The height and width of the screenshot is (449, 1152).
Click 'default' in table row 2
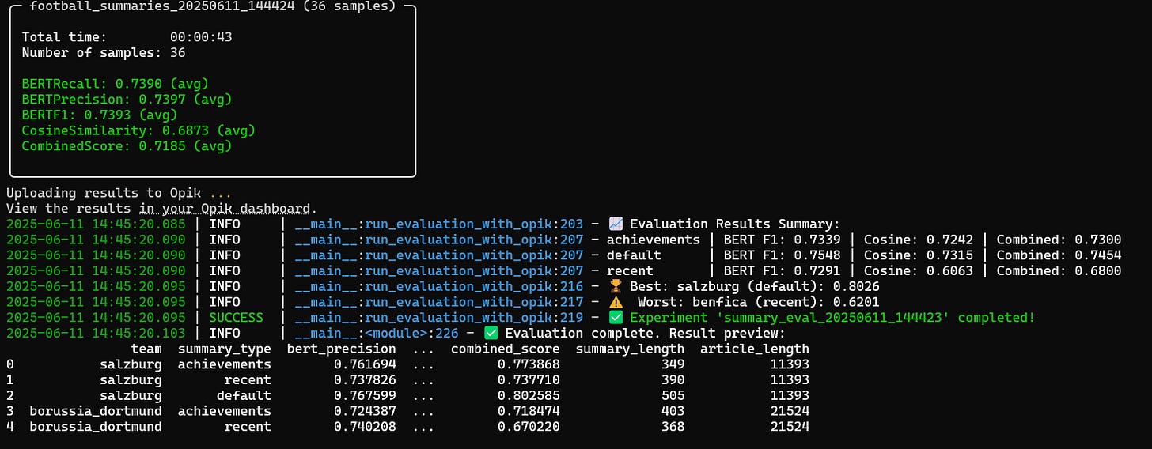coord(244,395)
